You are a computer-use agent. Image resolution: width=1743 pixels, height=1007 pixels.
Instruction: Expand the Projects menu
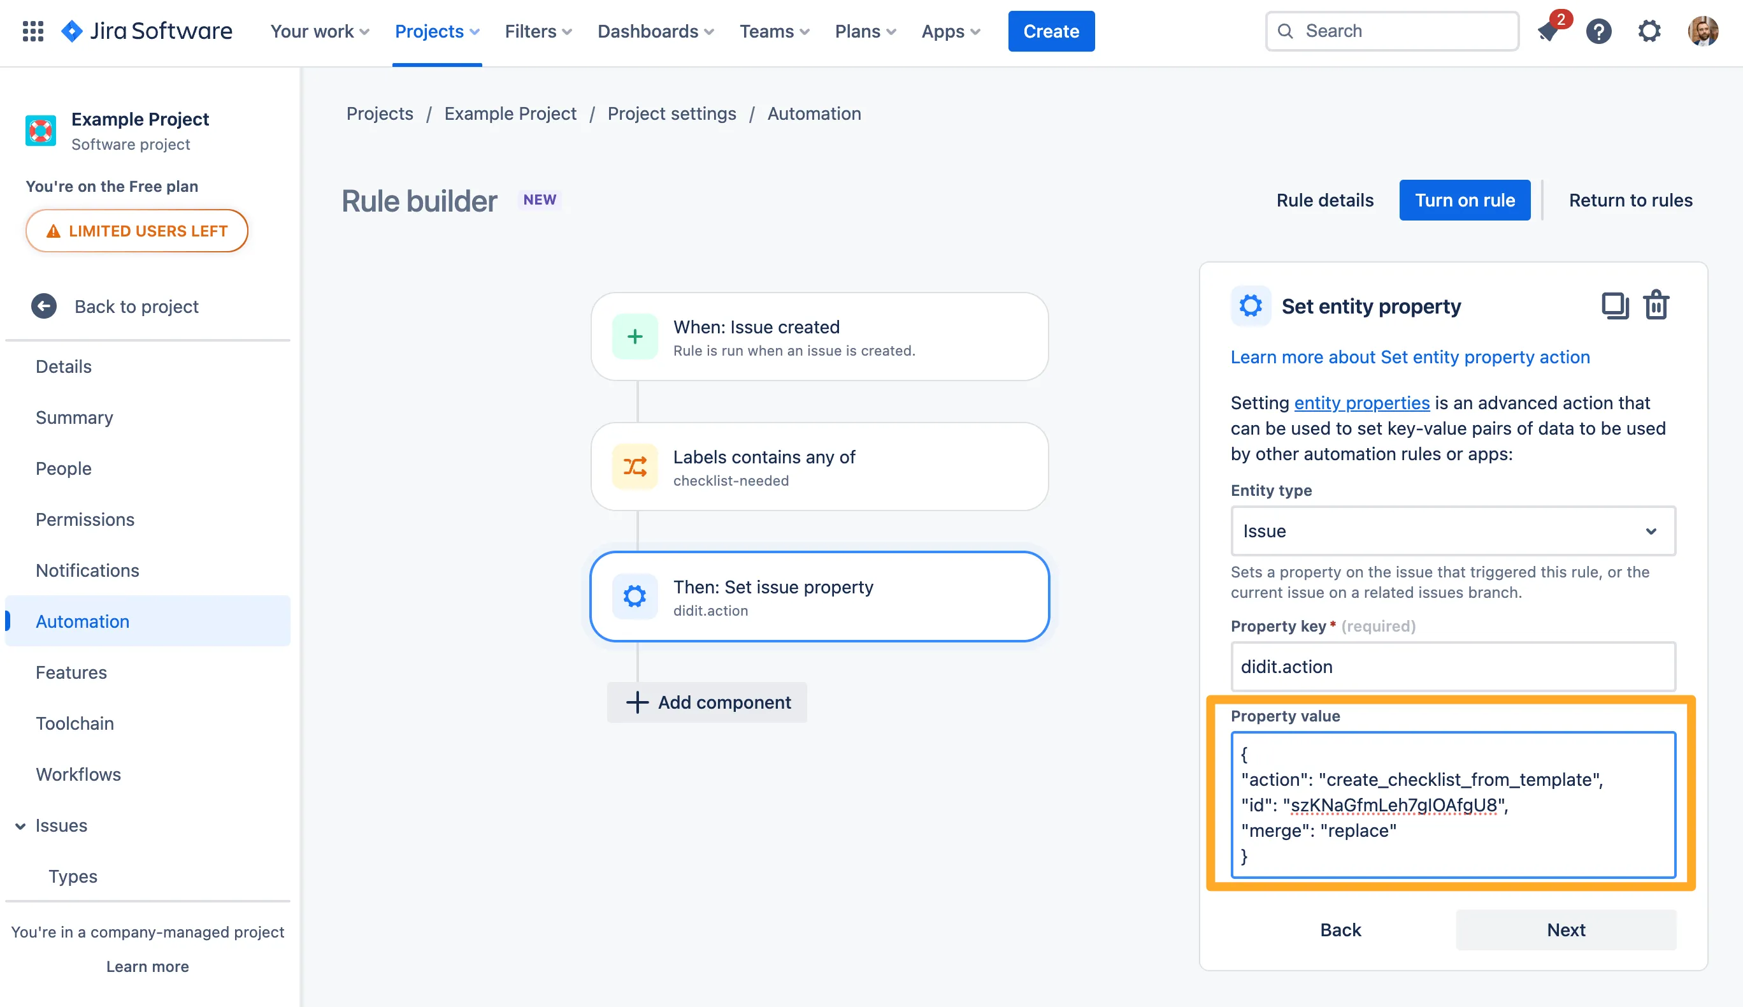coord(437,31)
